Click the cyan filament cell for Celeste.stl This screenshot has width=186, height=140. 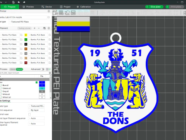pos(42,88)
